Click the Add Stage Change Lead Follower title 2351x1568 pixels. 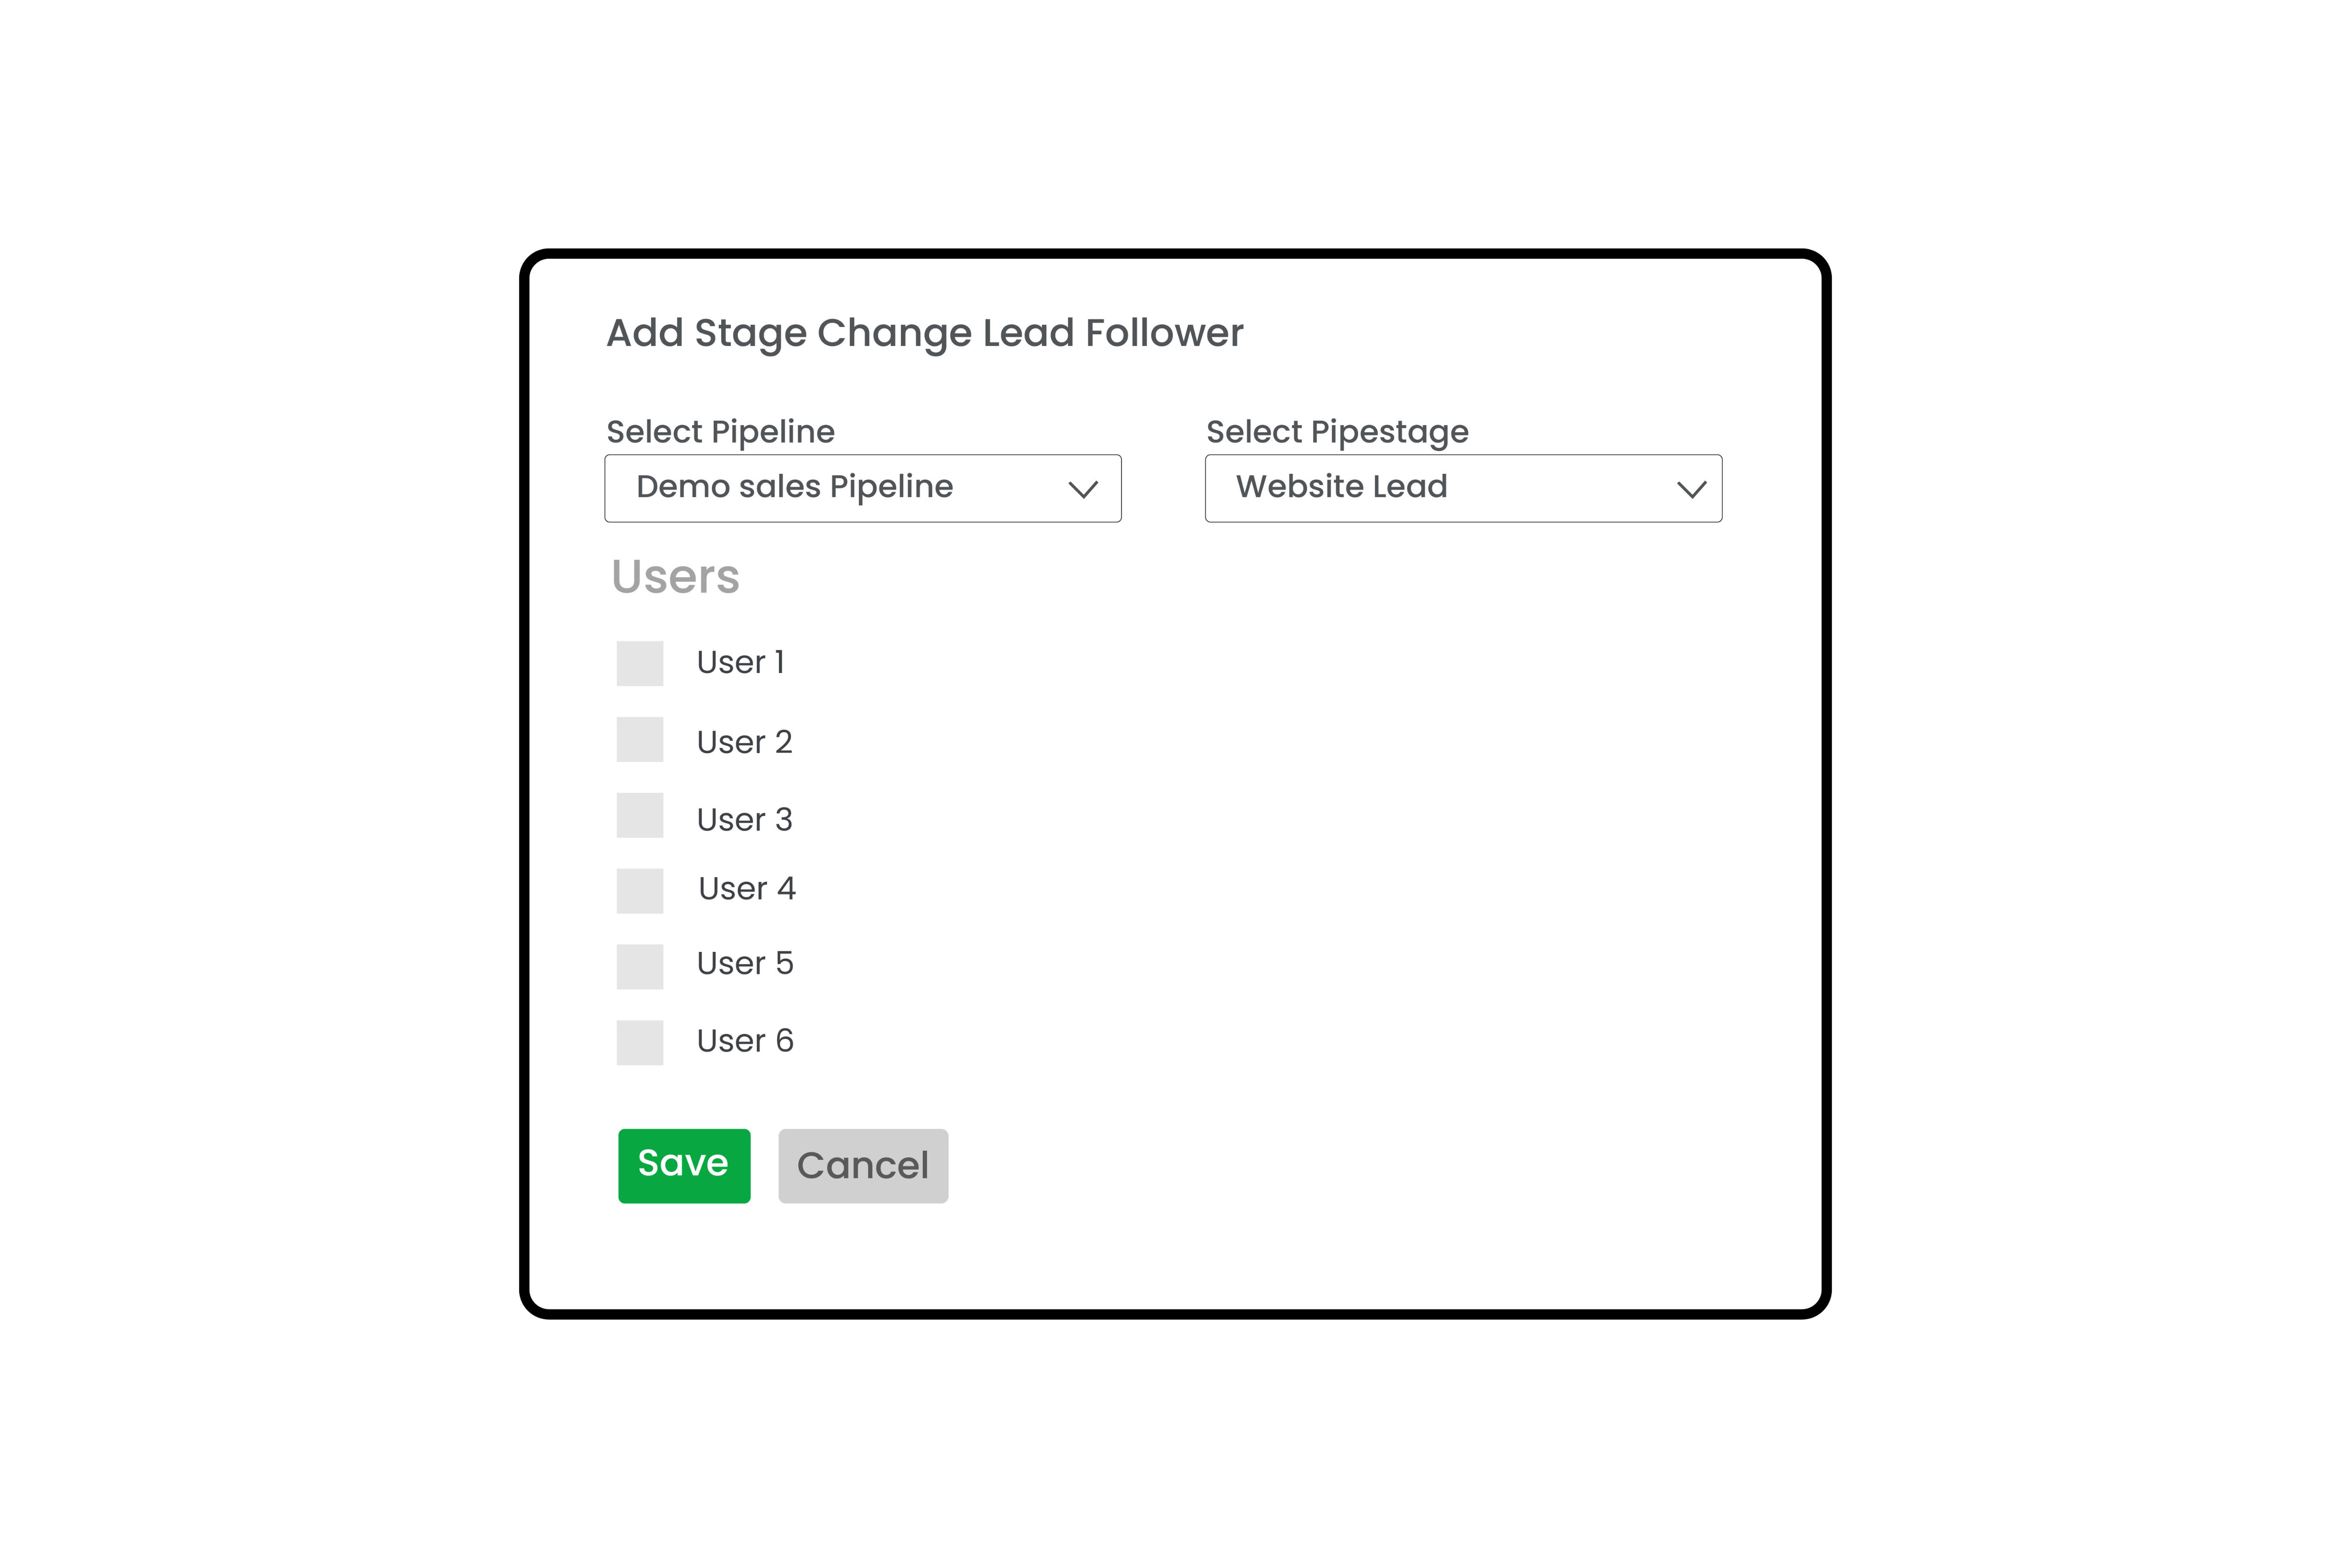(924, 334)
